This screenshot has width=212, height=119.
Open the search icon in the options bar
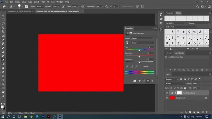[x=197, y=7]
